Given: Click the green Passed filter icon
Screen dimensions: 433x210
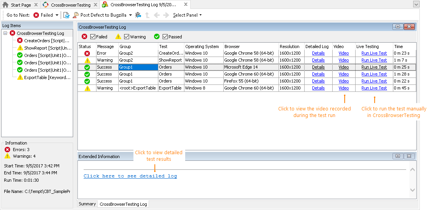Looking at the screenshot, I should 157,36.
